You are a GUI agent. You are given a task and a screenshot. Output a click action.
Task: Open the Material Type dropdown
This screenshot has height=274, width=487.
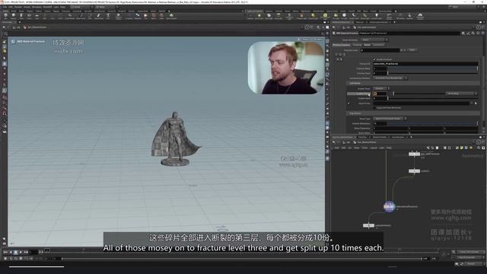tap(374, 40)
